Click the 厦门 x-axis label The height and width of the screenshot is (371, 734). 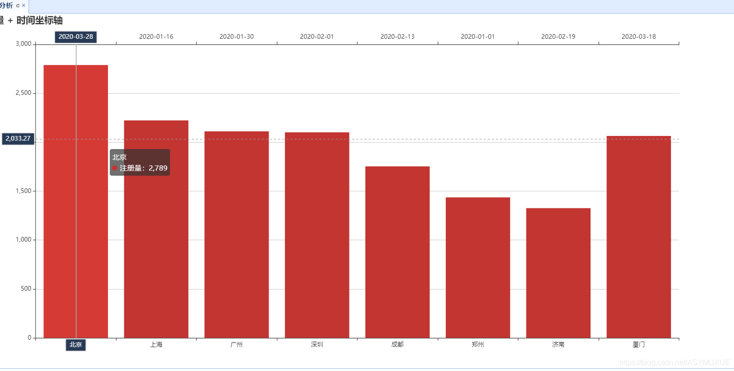639,344
